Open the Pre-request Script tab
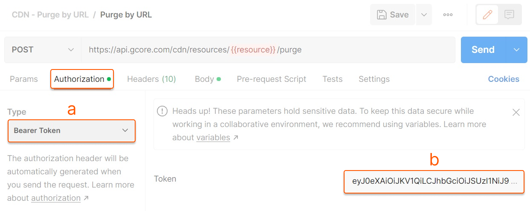Viewport: 530px width, 211px height. point(272,79)
